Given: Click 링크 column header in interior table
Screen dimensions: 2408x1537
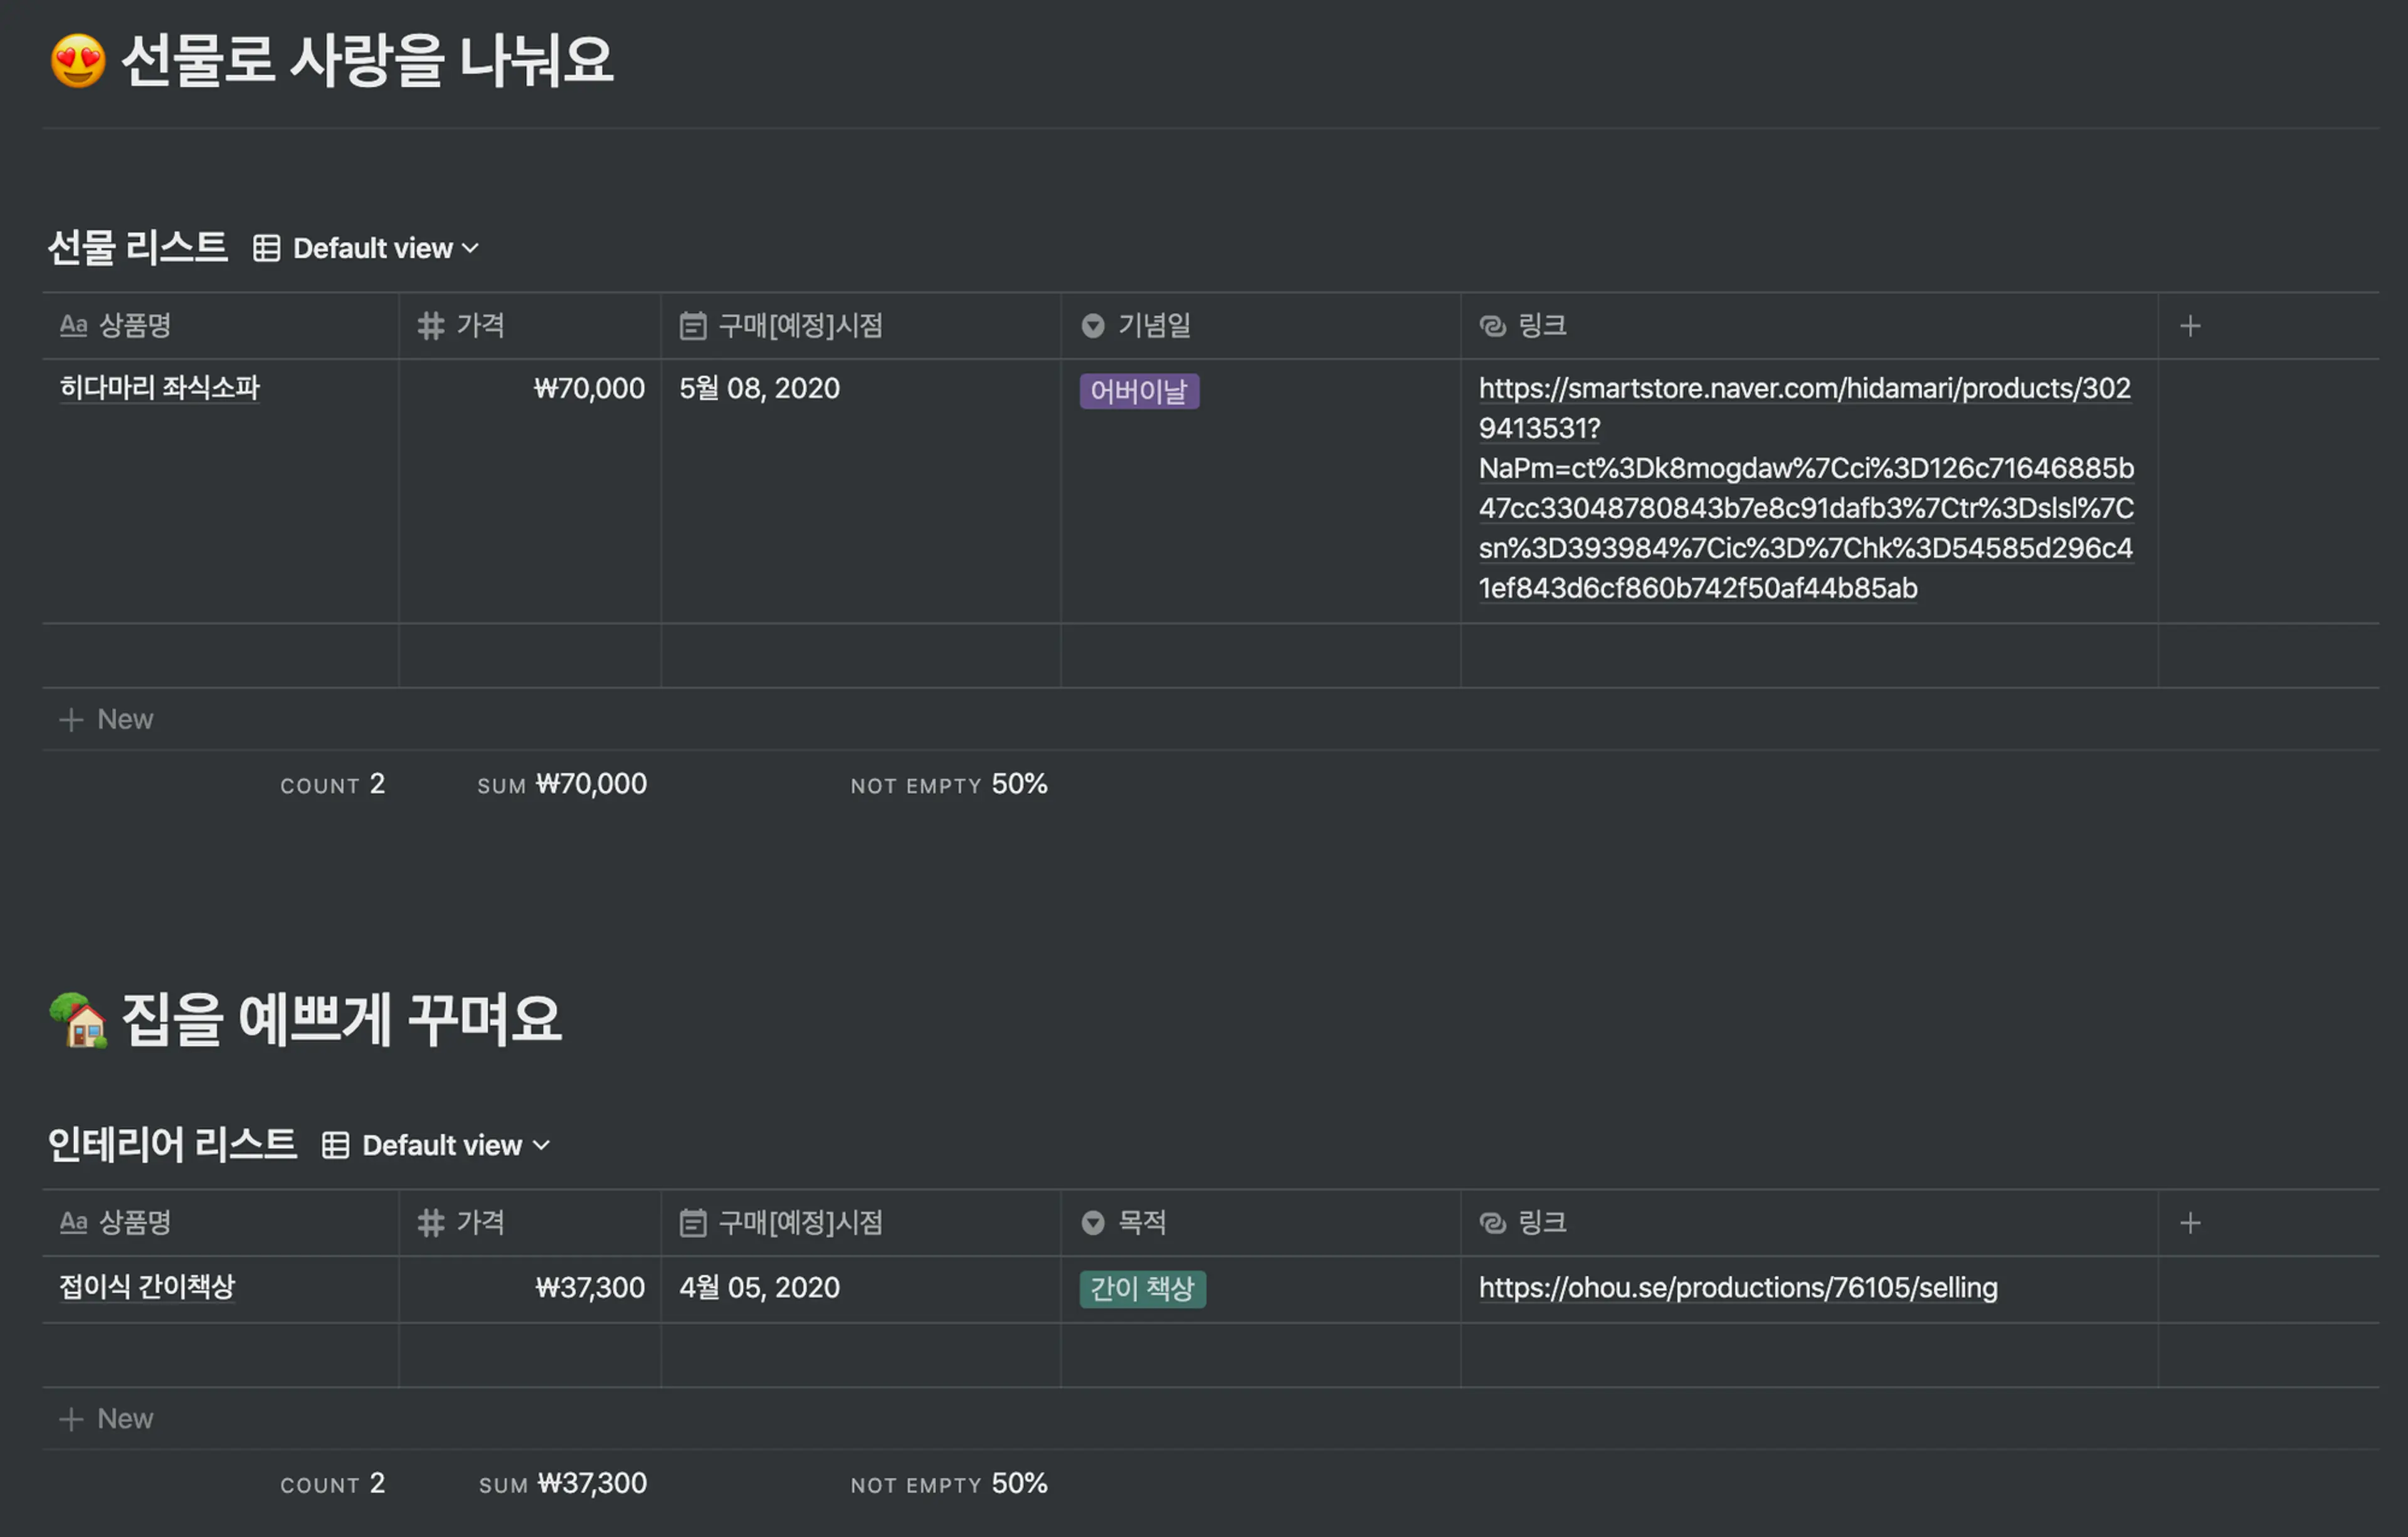Looking at the screenshot, I should [1809, 1222].
